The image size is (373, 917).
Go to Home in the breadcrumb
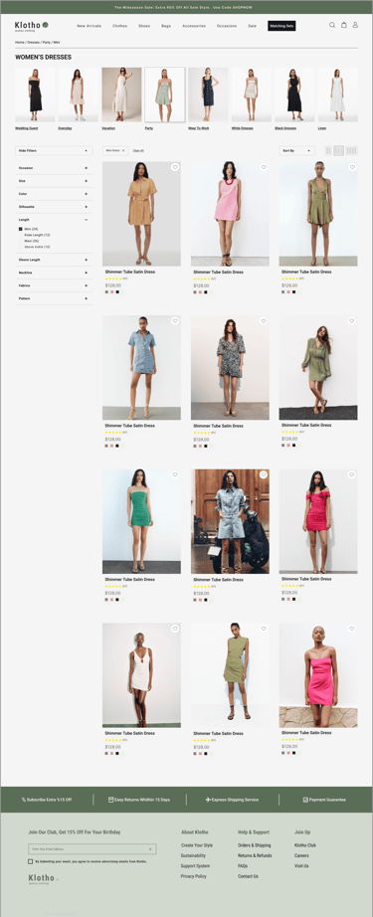(x=19, y=43)
